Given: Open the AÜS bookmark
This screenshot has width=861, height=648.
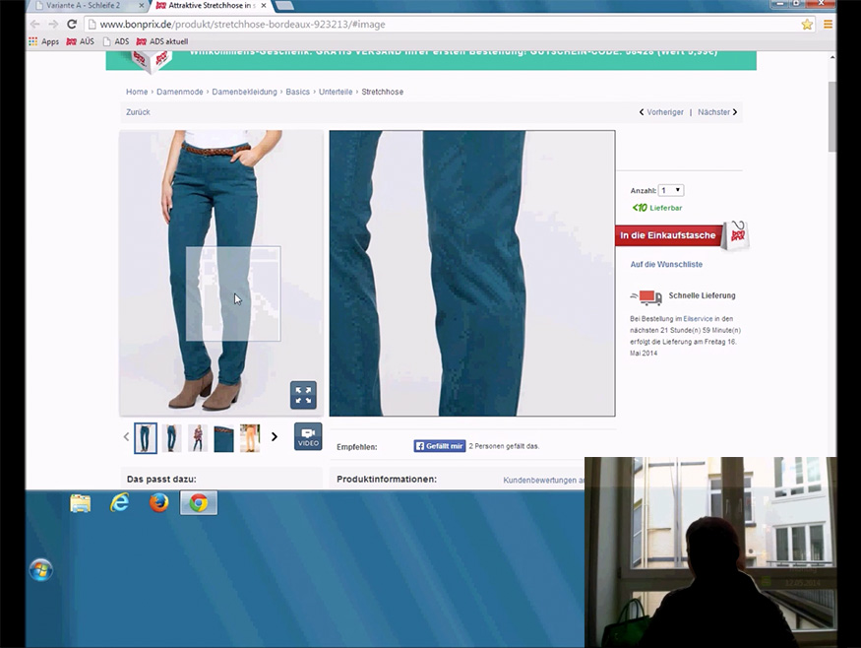Looking at the screenshot, I should (x=80, y=41).
